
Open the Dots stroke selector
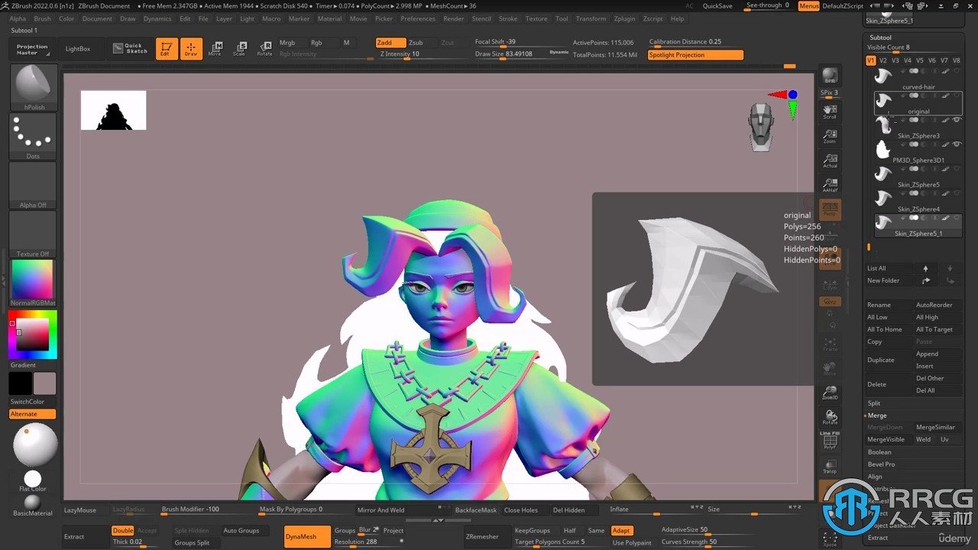click(x=33, y=136)
